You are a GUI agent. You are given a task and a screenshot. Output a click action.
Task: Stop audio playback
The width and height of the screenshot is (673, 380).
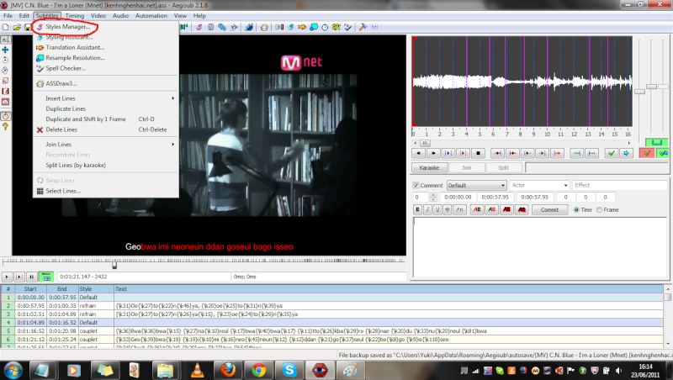pos(478,153)
